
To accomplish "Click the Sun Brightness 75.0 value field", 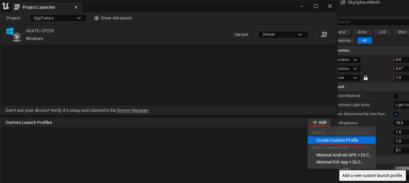I will tap(401, 123).
